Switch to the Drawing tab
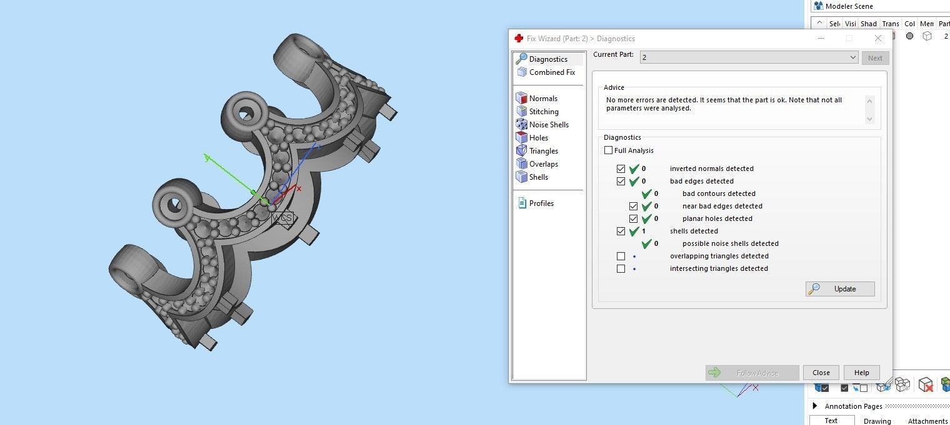This screenshot has width=950, height=425. pos(877,421)
